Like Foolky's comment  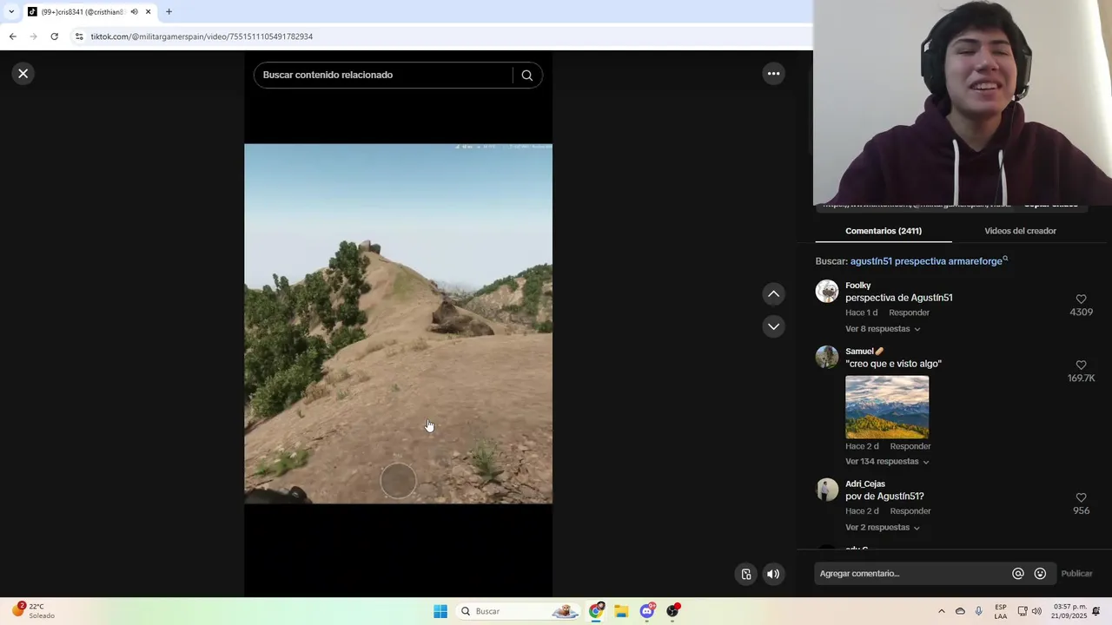click(1081, 299)
